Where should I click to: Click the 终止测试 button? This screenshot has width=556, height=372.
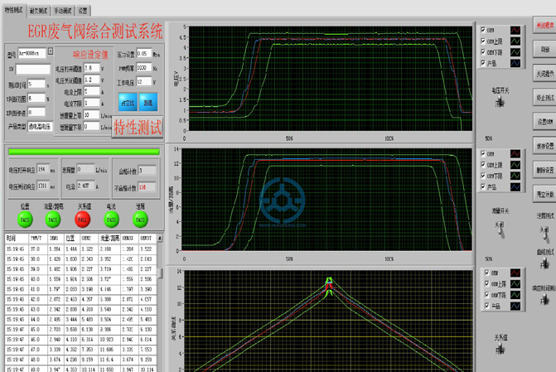[x=544, y=98]
